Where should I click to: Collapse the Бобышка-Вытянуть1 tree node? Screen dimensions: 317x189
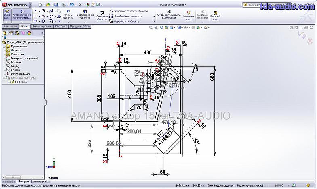[x=4, y=78]
